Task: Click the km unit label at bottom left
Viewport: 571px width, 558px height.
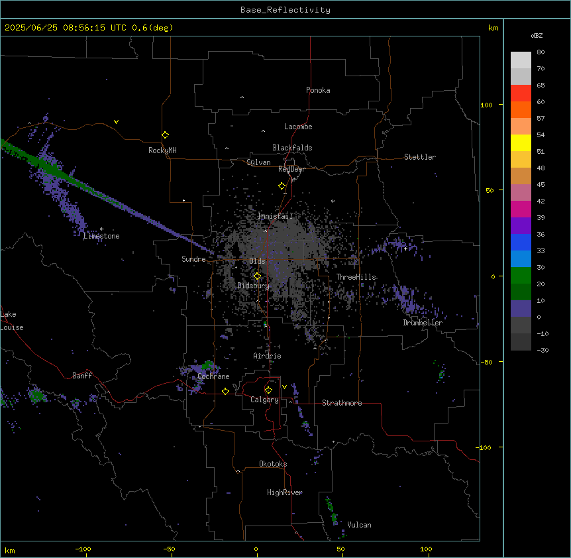Action: (x=10, y=550)
